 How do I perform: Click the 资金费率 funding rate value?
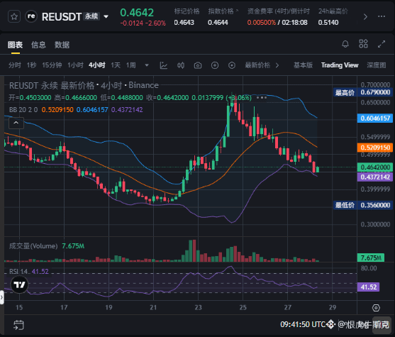click(262, 23)
